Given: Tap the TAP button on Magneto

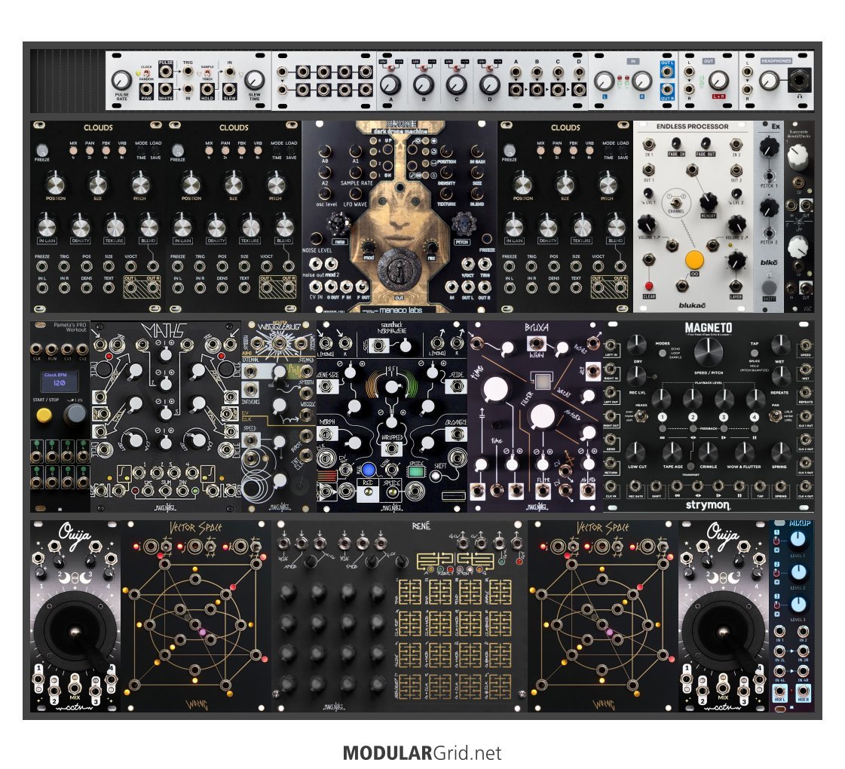Looking at the screenshot, I should (x=754, y=353).
